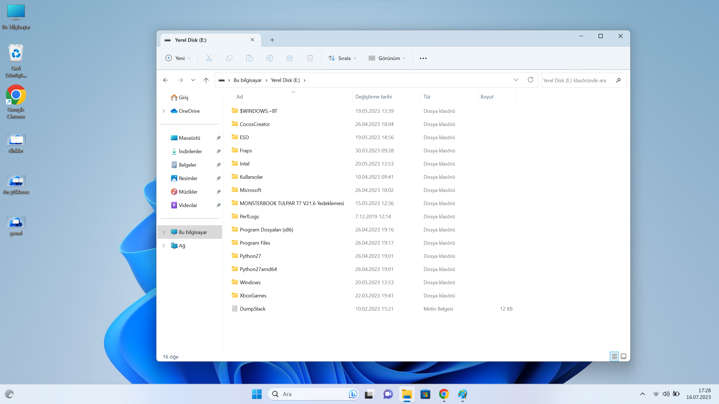The image size is (719, 404).
Task: Click Bu bilgisayar in the address breadcrumb
Action: click(x=247, y=80)
